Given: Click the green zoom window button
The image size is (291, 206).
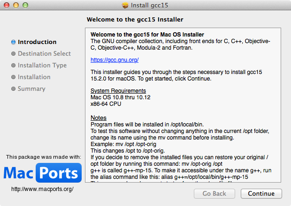Looking at the screenshot, I should click(25, 5).
